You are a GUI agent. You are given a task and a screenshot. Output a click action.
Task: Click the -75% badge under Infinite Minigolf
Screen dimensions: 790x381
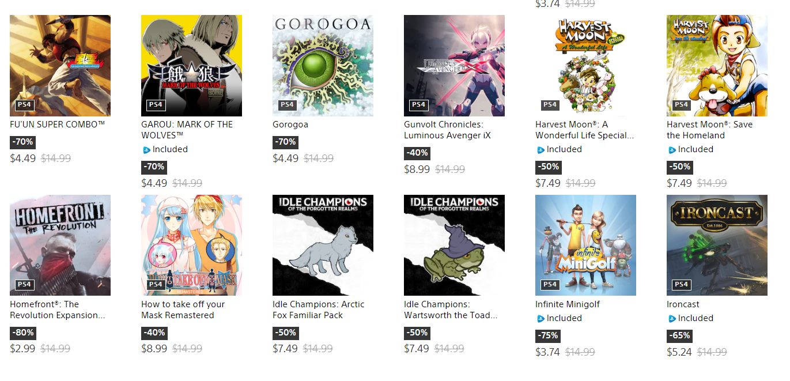549,335
